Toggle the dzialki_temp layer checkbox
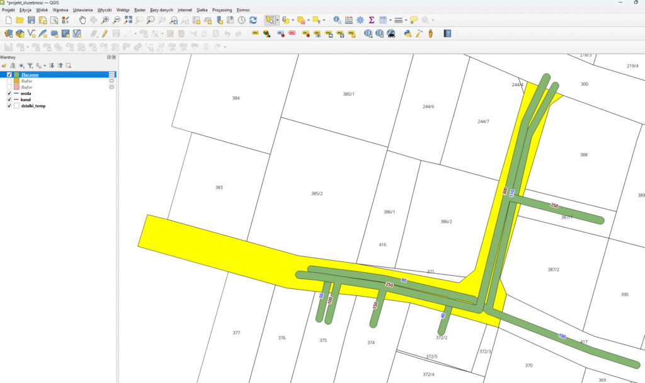645x383 pixels. 9,106
